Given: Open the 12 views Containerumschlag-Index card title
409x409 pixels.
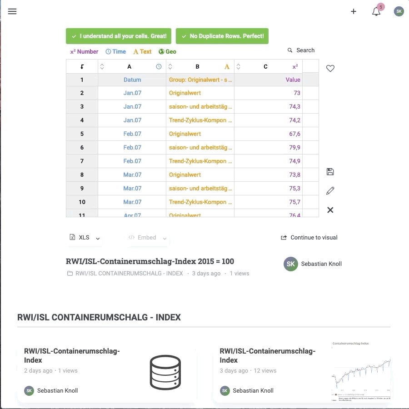Looking at the screenshot, I should click(268, 355).
